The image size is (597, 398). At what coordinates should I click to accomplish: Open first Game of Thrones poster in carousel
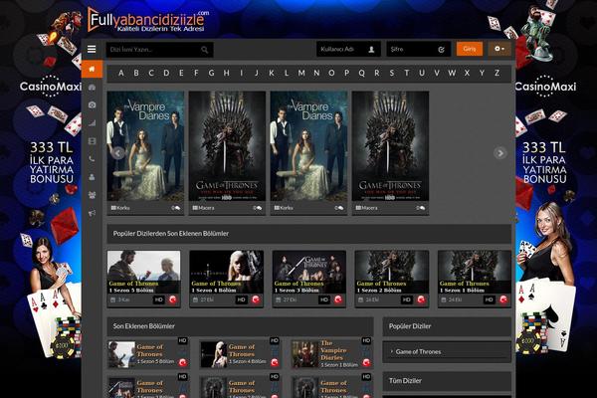tap(227, 146)
